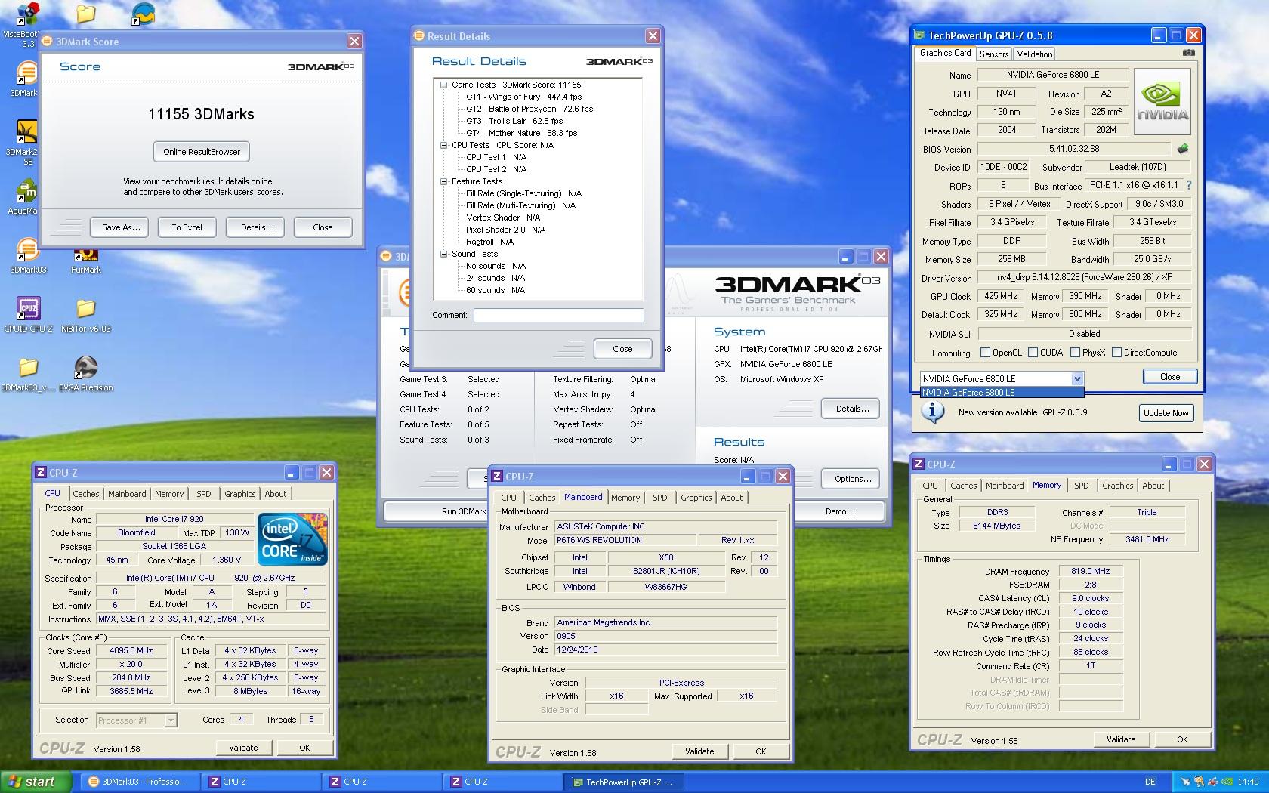Click Validate in the left CPU-Z window

click(243, 748)
